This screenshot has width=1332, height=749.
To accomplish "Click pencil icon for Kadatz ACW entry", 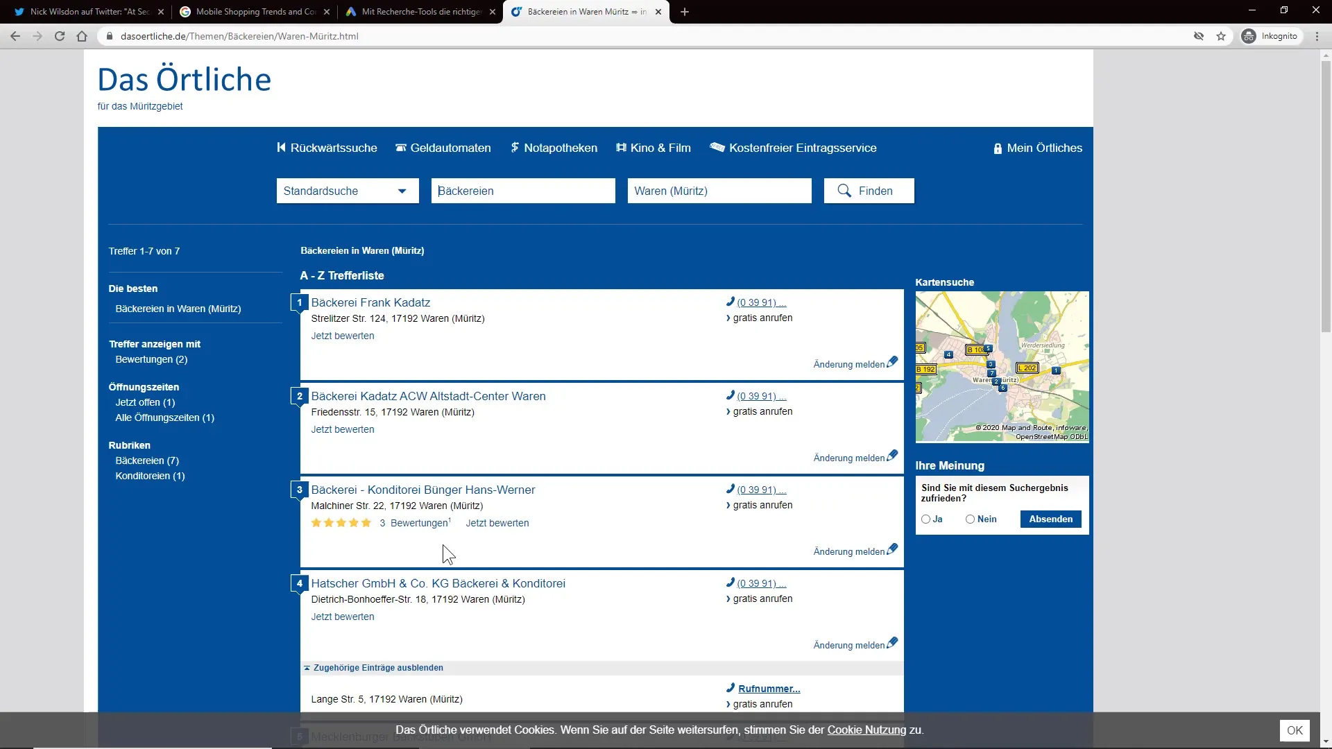I will point(892,456).
